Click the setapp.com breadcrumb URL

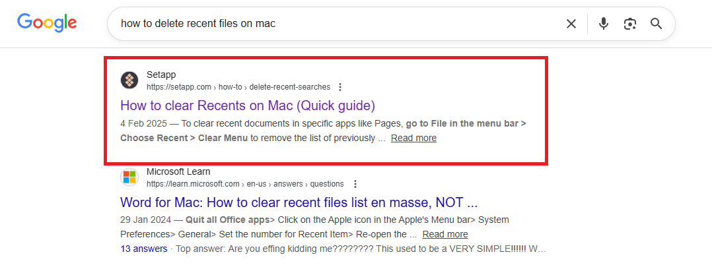click(x=238, y=87)
